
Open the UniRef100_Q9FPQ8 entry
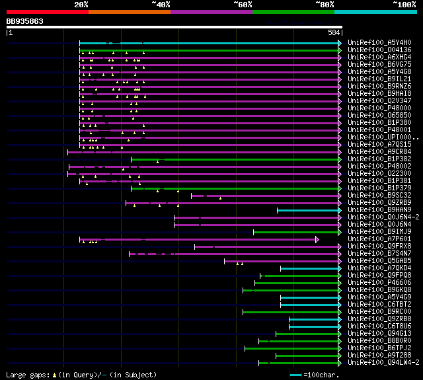coord(379,276)
